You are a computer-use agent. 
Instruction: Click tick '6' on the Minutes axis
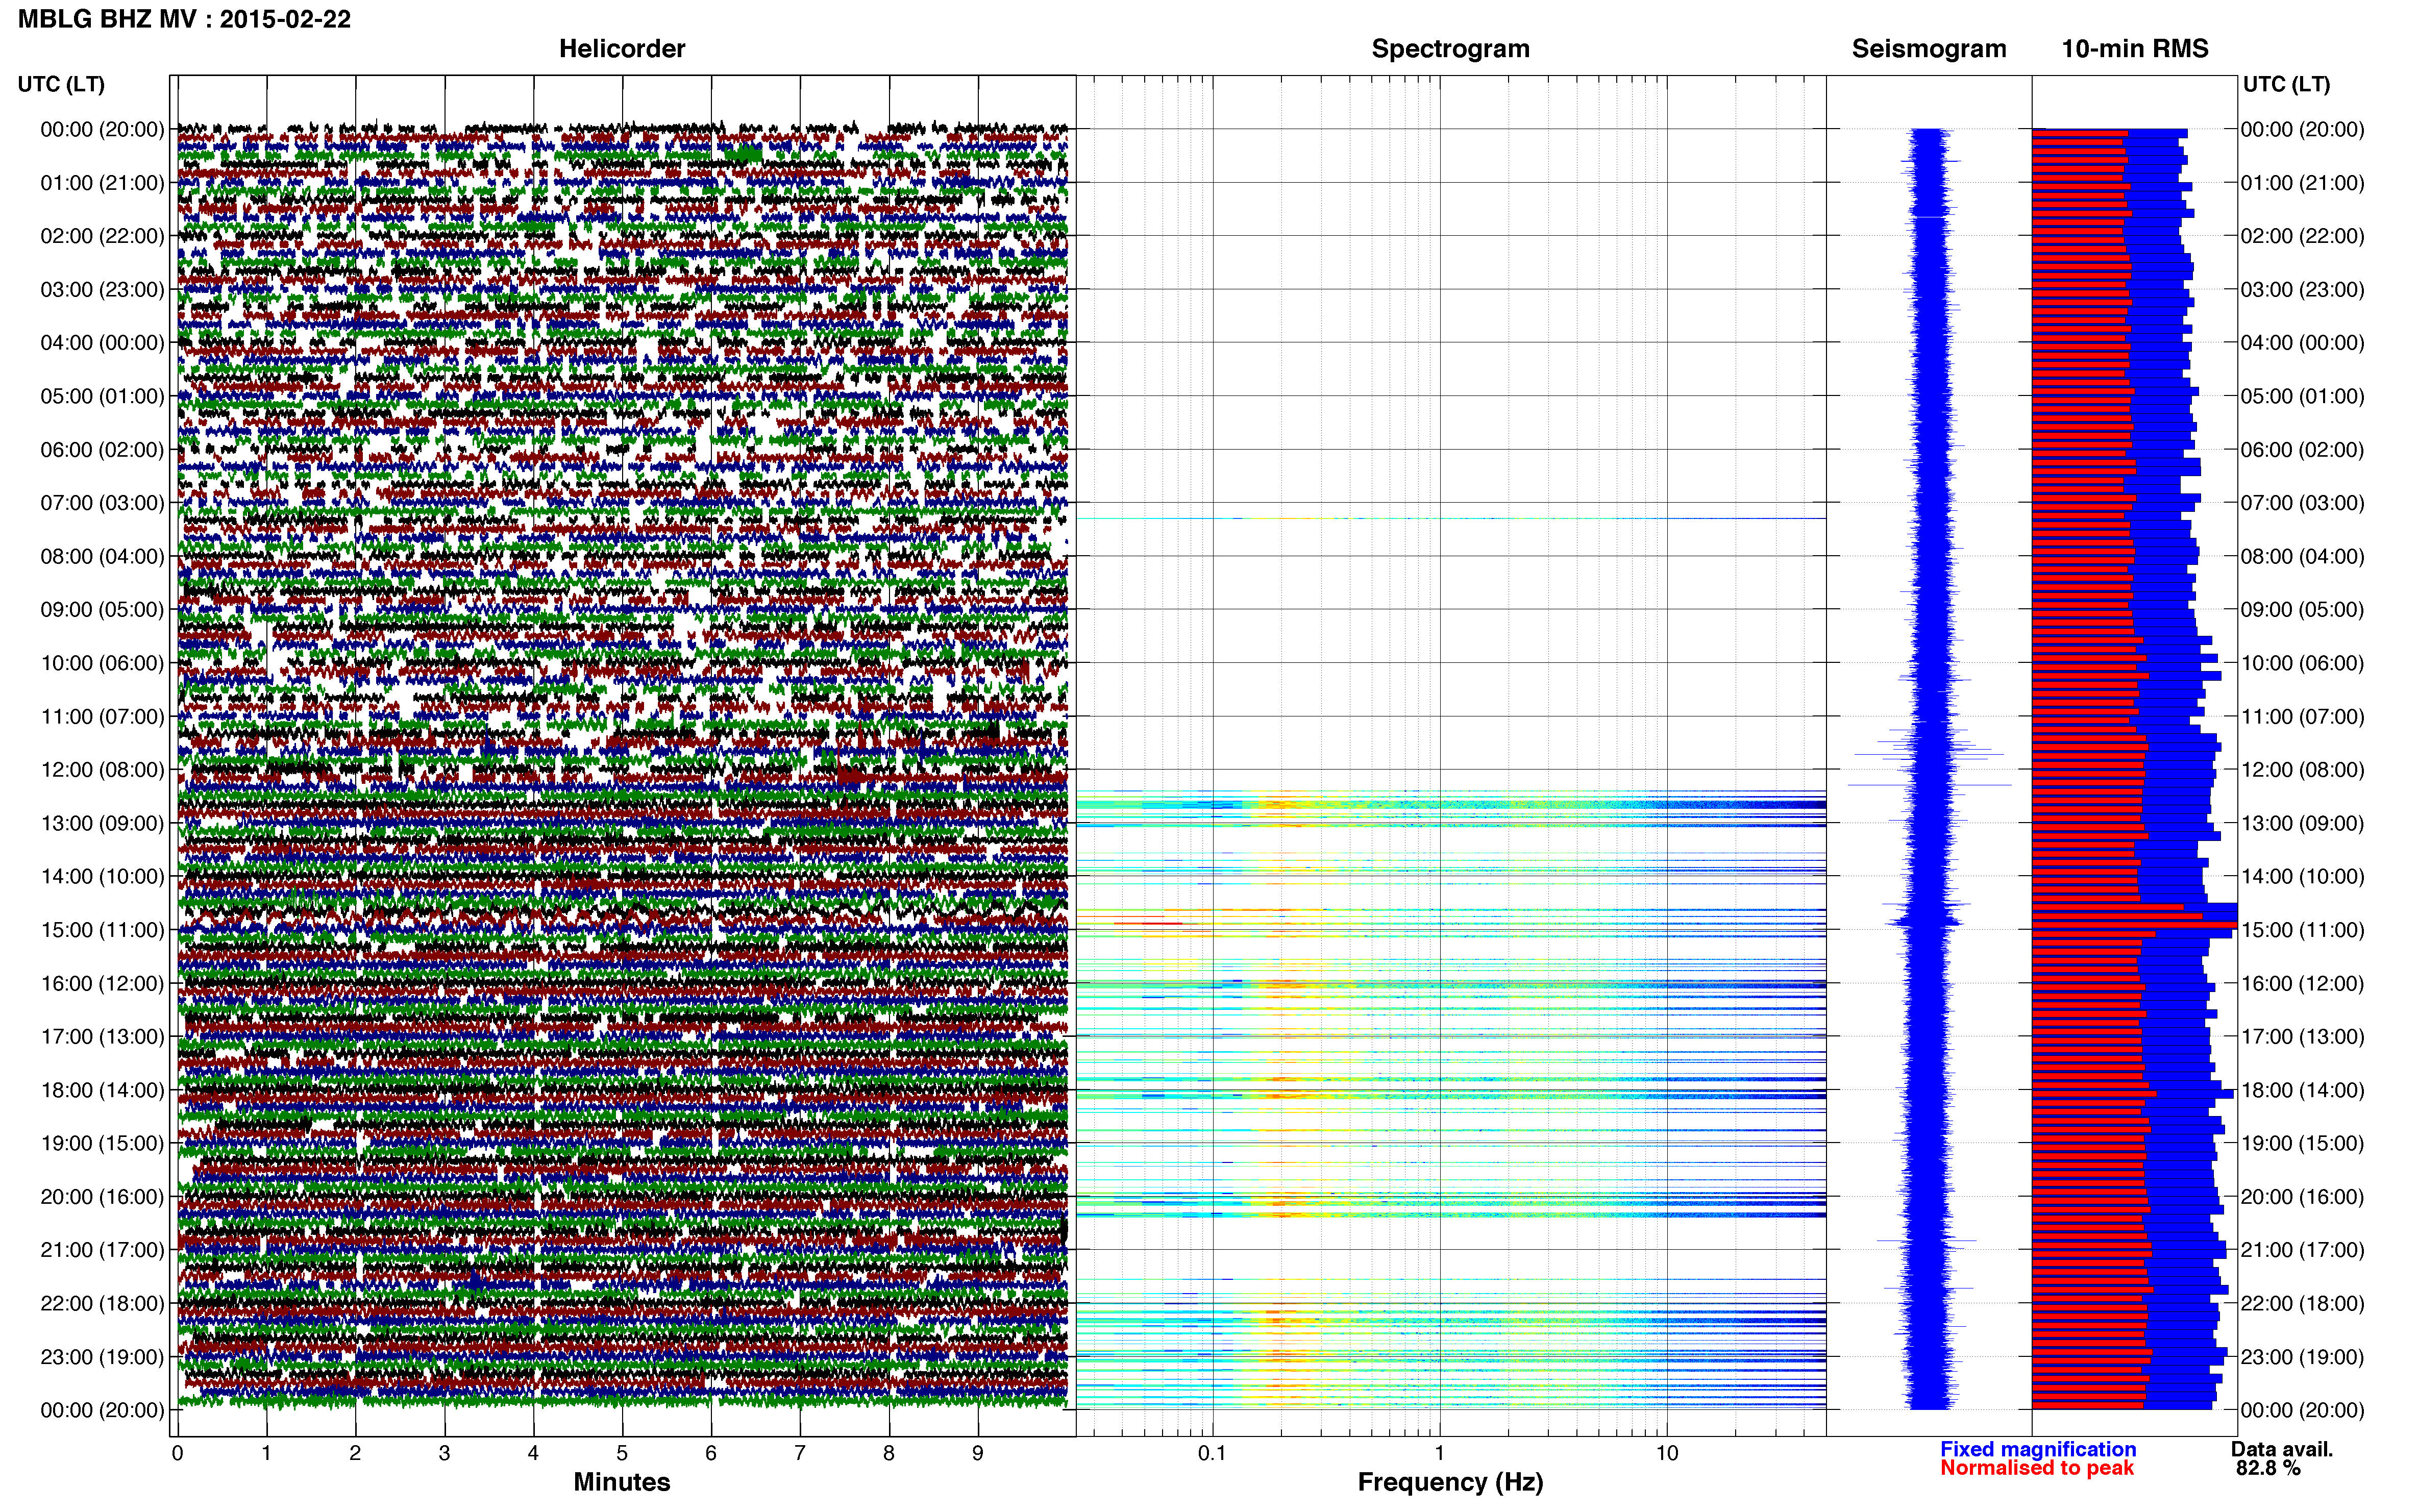pyautogui.click(x=711, y=1453)
